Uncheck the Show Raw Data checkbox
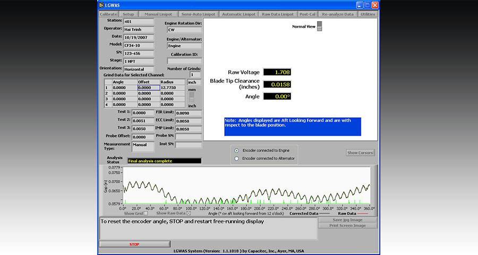Viewport: 478px width, 255px height. coord(188,213)
